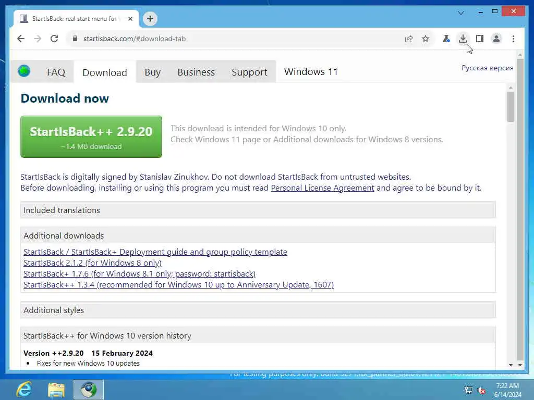Screen dimensions: 534x400
Task: Switch to Русская версия language link
Action: coord(488,68)
